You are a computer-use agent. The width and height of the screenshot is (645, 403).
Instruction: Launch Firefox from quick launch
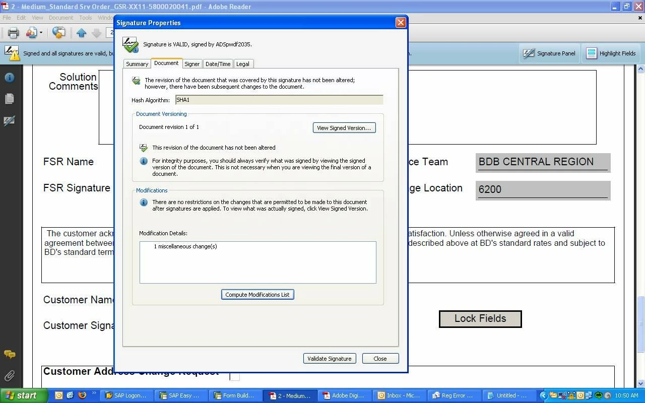point(82,395)
